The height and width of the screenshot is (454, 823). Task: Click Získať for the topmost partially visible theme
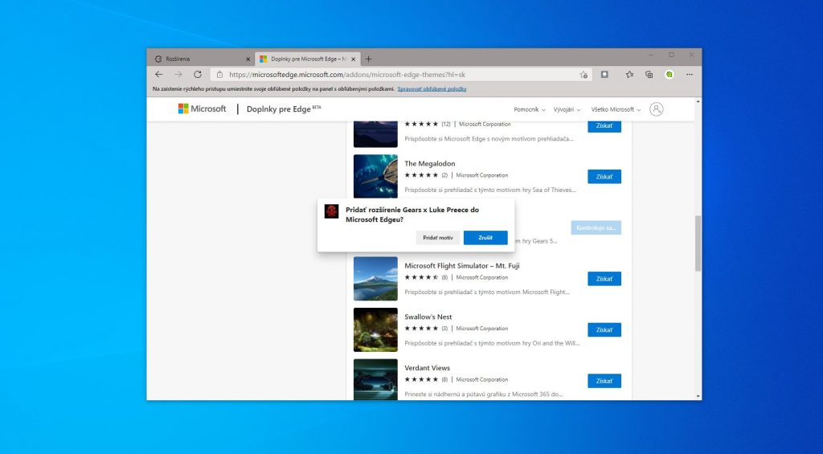click(x=604, y=126)
